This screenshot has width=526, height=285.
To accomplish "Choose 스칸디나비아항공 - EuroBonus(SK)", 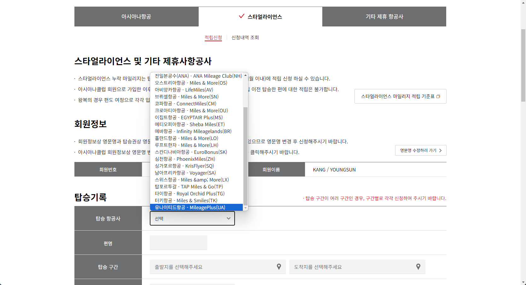I will (x=196, y=152).
